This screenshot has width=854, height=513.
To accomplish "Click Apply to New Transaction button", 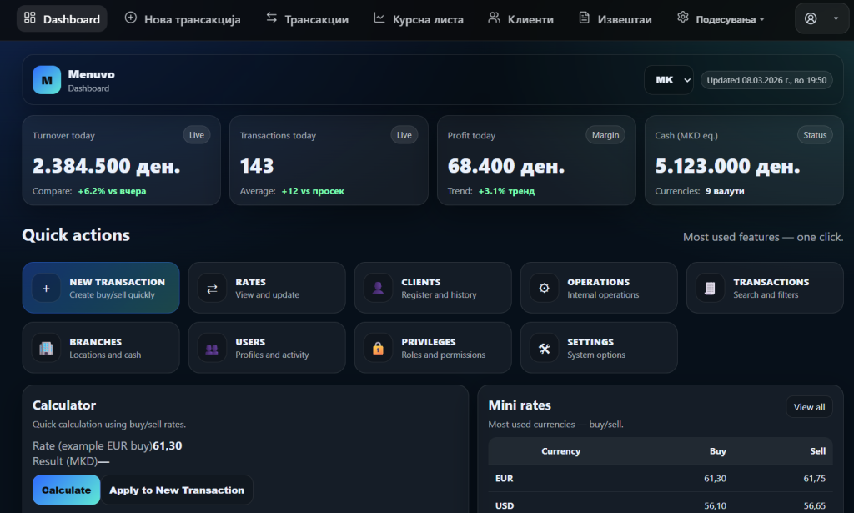I will pyautogui.click(x=177, y=490).
